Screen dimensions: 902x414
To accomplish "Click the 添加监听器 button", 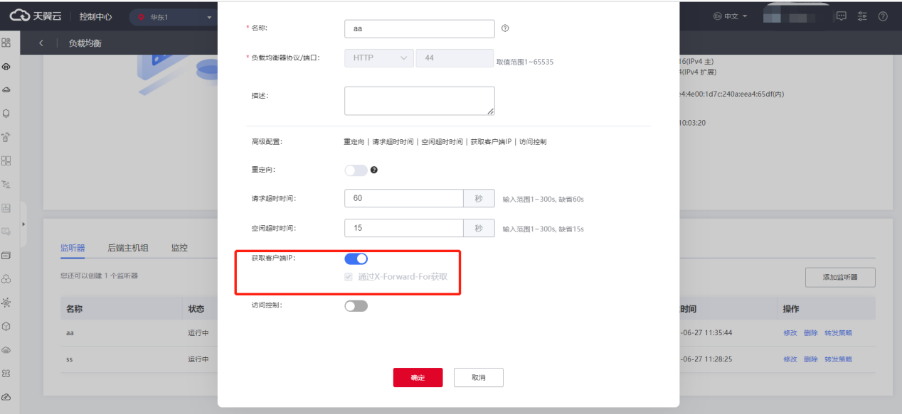I will [840, 278].
